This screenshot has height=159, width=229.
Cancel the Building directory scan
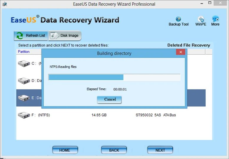(109, 100)
